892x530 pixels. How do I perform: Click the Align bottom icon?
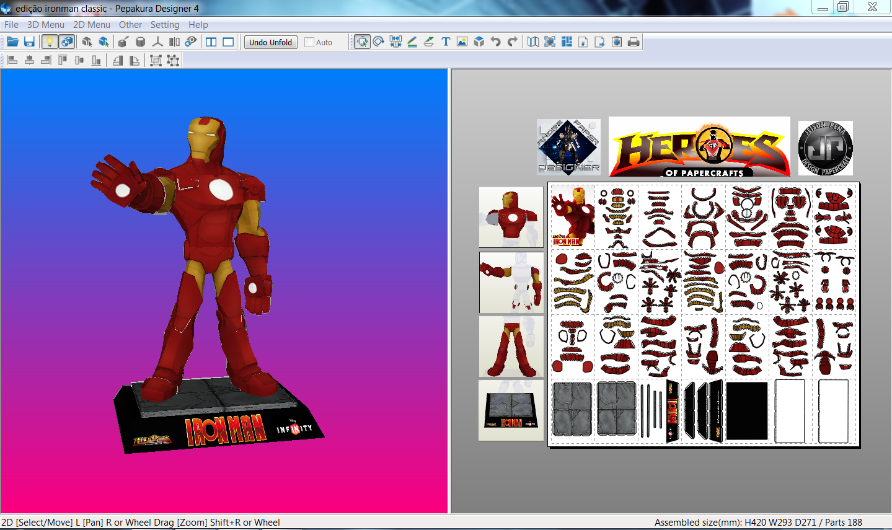tap(96, 60)
